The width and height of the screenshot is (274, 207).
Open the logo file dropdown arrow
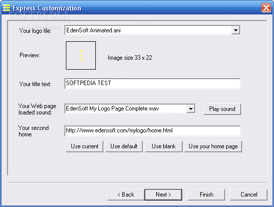[236, 30]
